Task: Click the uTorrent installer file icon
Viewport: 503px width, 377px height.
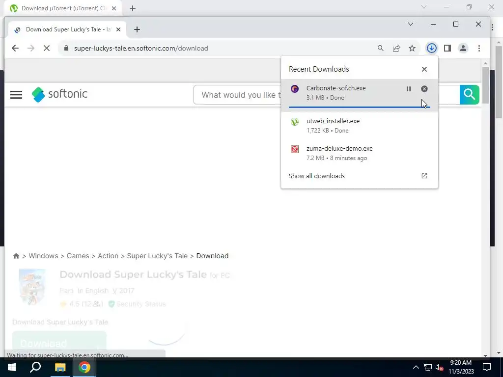Action: click(295, 122)
